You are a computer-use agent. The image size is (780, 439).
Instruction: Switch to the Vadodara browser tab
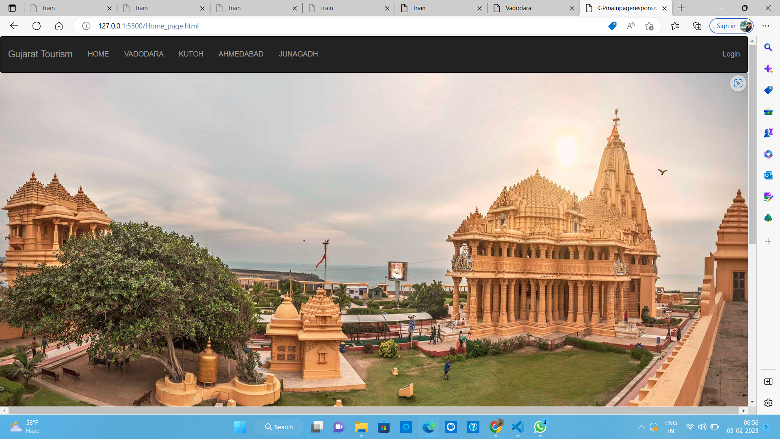(x=528, y=8)
